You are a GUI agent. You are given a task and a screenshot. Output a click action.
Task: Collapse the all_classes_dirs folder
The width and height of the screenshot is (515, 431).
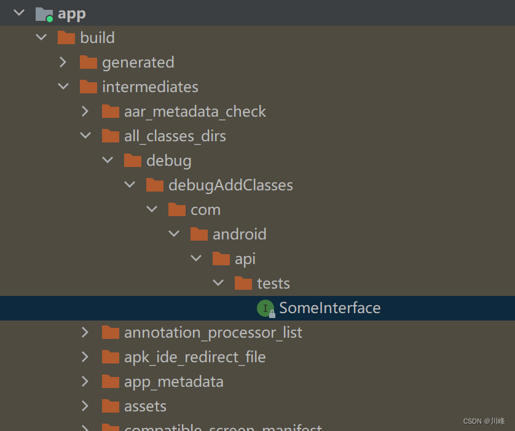(85, 136)
